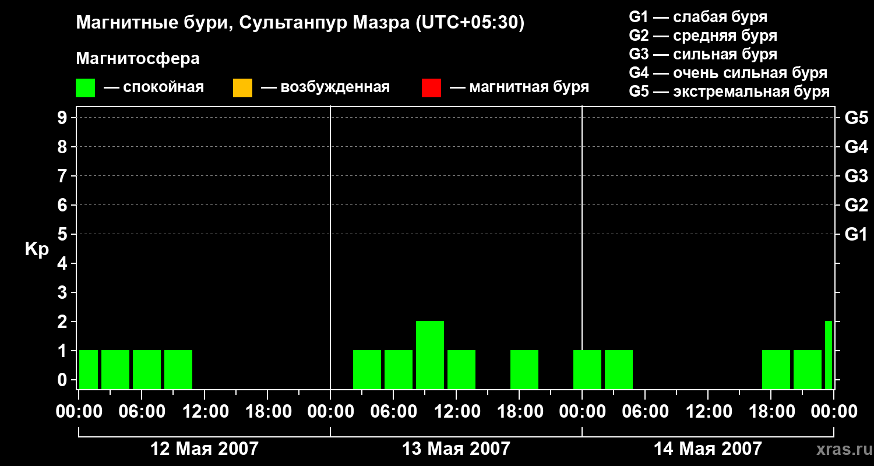Screen dimensions: 874x466
Task: Click the G3 axis label beside the Kp 7 gridline
Action: [x=857, y=176]
